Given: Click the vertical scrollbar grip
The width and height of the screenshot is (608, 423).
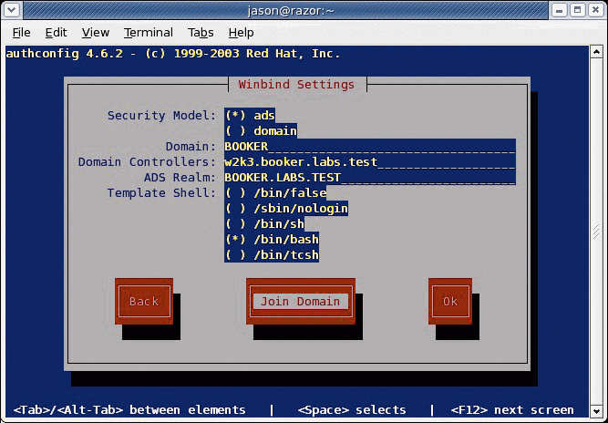Looking at the screenshot, I should coord(596,232).
